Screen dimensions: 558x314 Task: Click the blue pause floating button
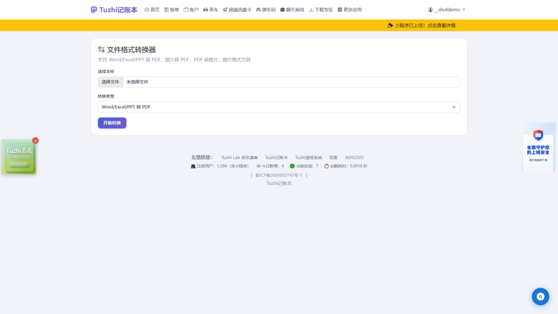(x=540, y=296)
